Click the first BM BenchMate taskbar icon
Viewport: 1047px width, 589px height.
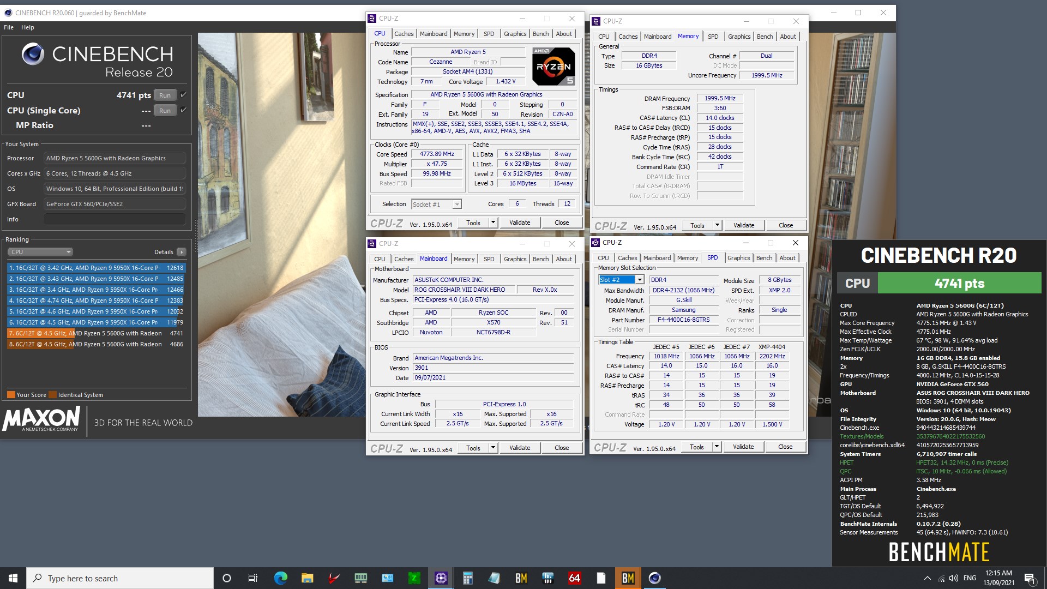(x=521, y=578)
